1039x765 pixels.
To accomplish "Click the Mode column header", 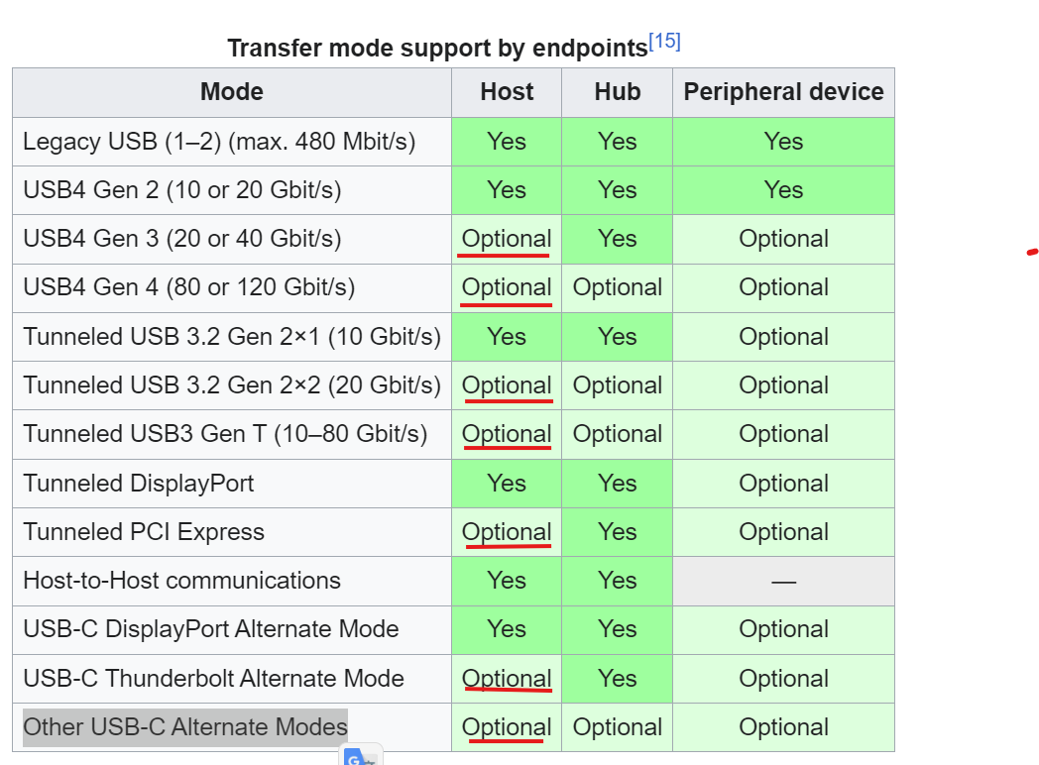I will 232,92.
